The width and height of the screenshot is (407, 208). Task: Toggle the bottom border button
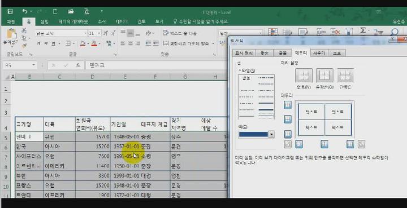(288, 134)
